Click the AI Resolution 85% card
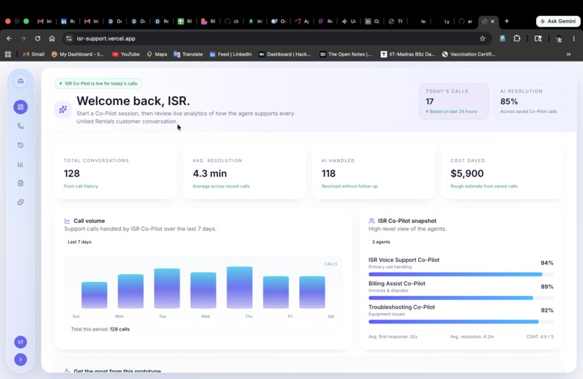This screenshot has width=583, height=379. 528,101
